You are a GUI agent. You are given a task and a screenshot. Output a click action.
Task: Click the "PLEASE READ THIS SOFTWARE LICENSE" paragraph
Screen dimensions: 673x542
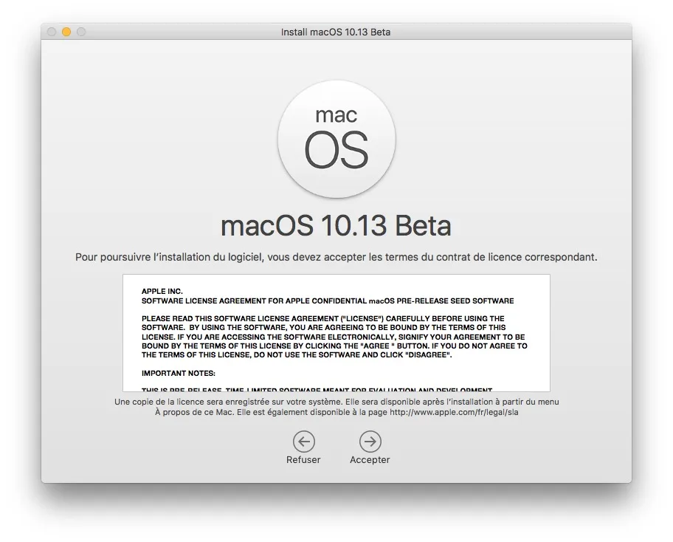(x=334, y=337)
